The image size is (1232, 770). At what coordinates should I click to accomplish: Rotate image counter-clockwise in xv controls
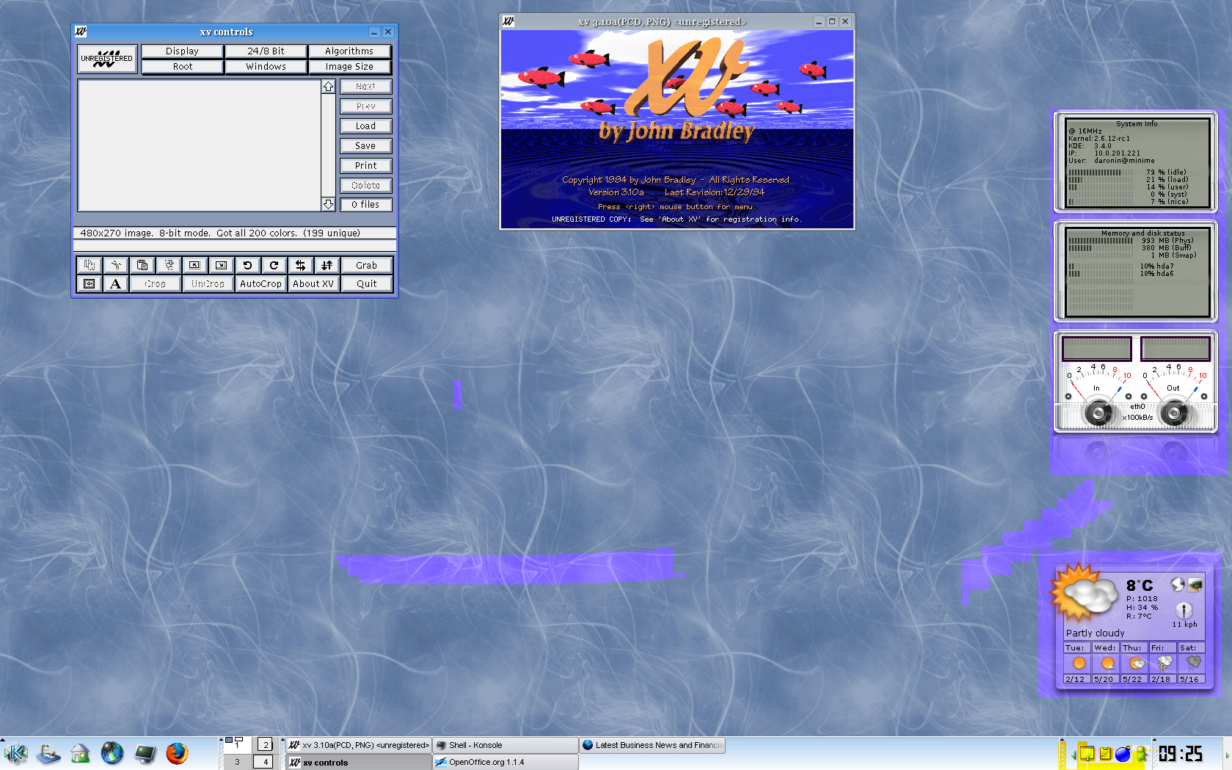[x=247, y=265]
